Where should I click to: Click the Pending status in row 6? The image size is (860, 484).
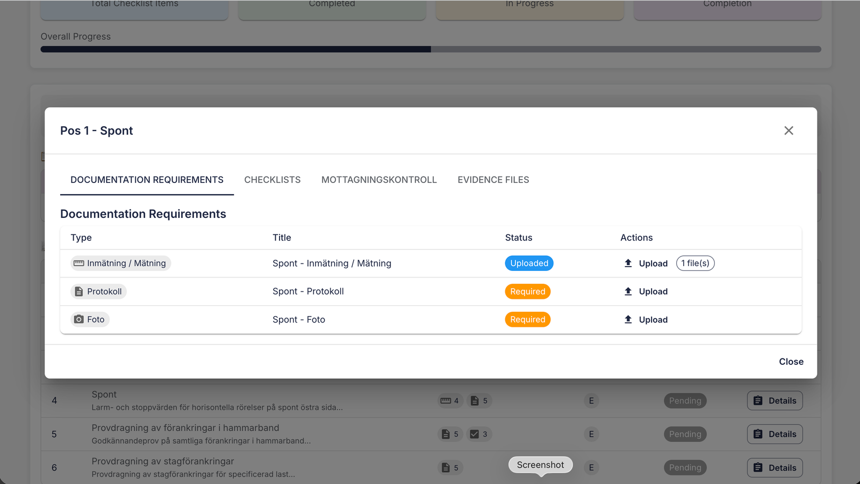click(x=685, y=468)
